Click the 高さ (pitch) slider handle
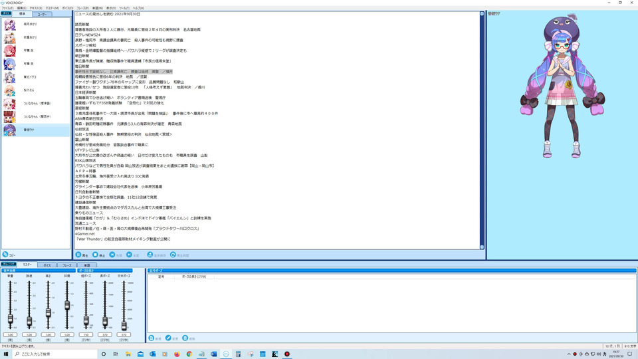 click(x=48, y=312)
